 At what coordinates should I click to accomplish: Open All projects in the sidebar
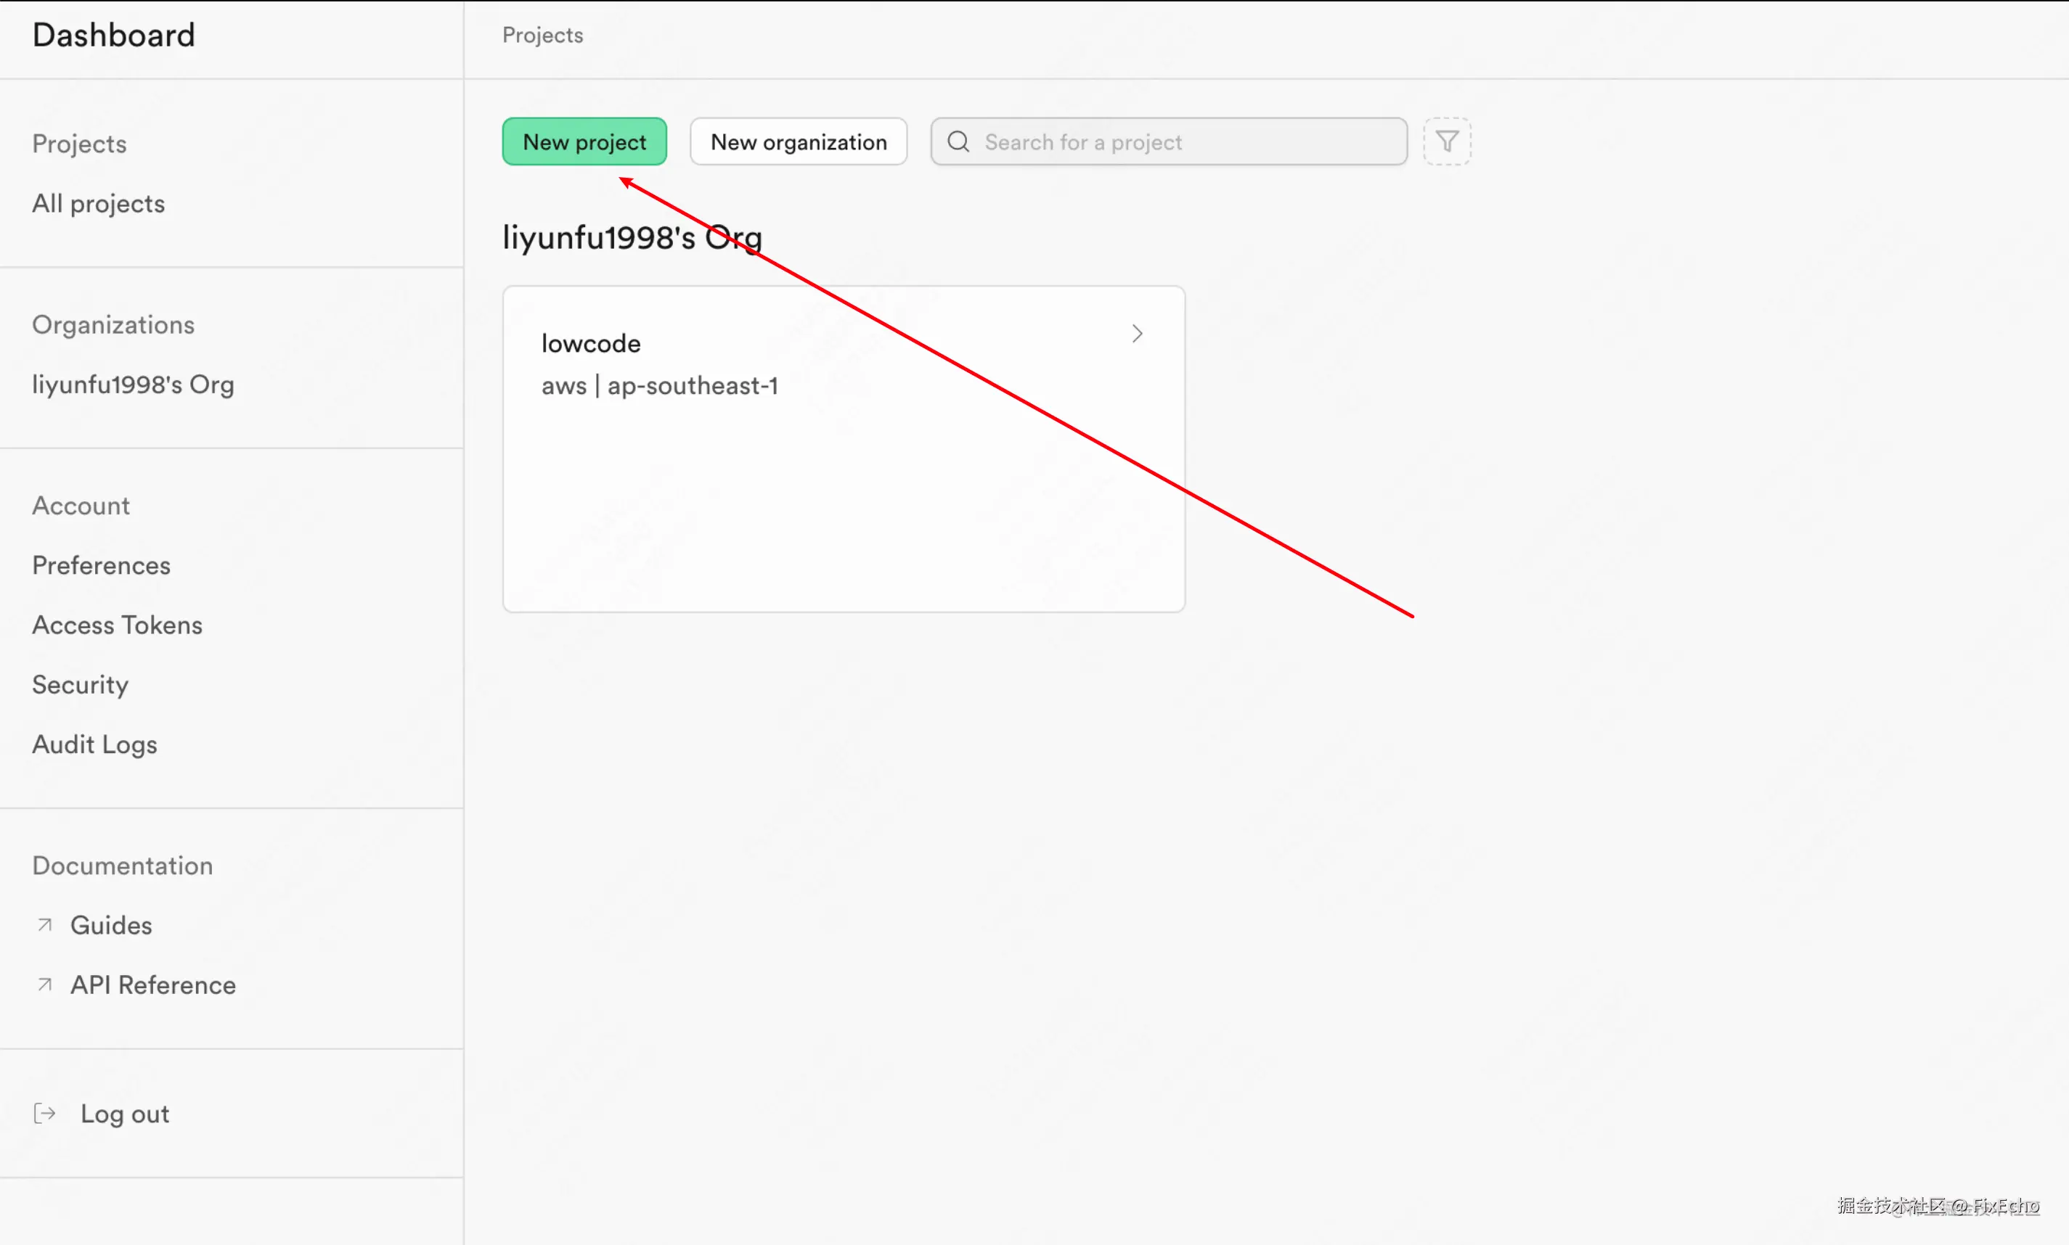pyautogui.click(x=98, y=204)
